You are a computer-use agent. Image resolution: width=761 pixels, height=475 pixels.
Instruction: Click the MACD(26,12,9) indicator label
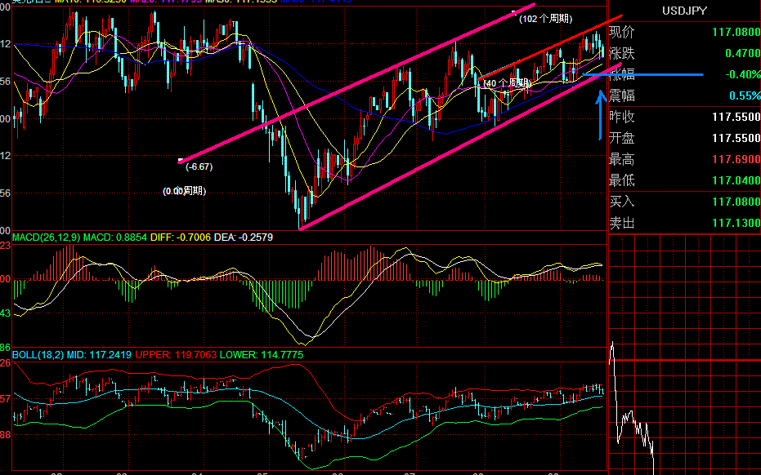[x=46, y=237]
